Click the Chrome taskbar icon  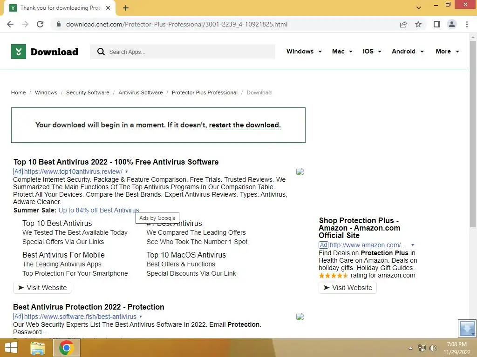[67, 348]
